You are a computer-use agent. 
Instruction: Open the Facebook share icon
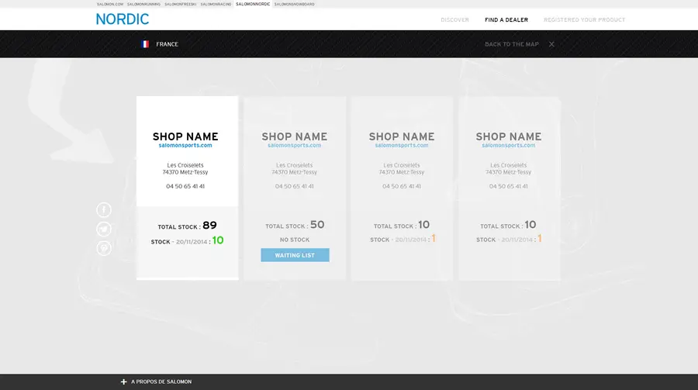pos(104,209)
